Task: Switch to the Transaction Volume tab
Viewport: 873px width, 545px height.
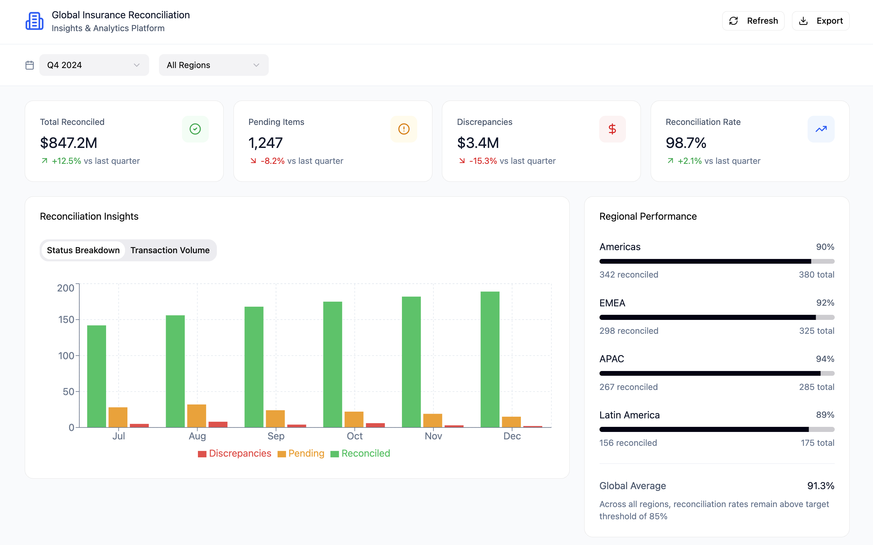Action: tap(170, 250)
